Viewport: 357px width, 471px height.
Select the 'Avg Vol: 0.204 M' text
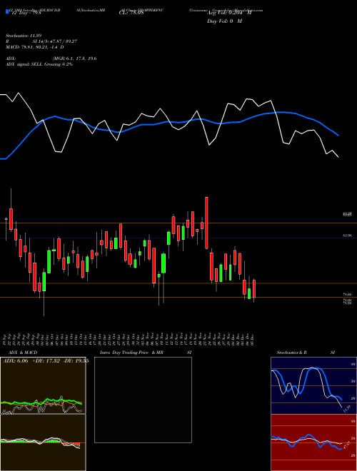click(x=229, y=14)
